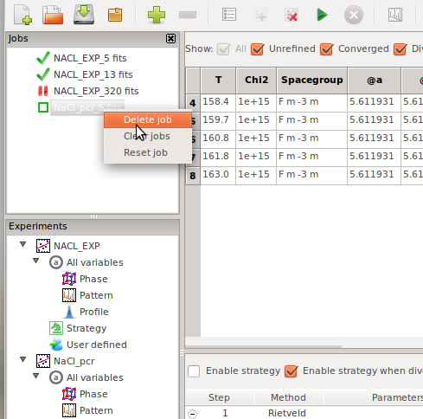Screen dimensions: 423x419
Task: Click the list view toolbar icon
Action: tap(229, 15)
